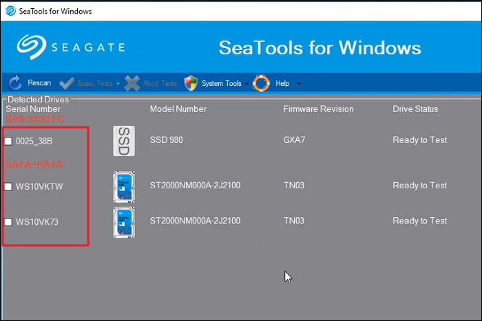Click the Rescan circular arrow icon

(15, 83)
